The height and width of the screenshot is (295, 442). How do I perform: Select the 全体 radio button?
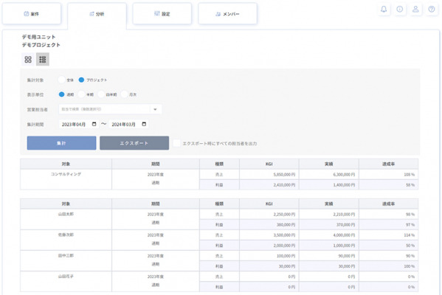[61, 80]
